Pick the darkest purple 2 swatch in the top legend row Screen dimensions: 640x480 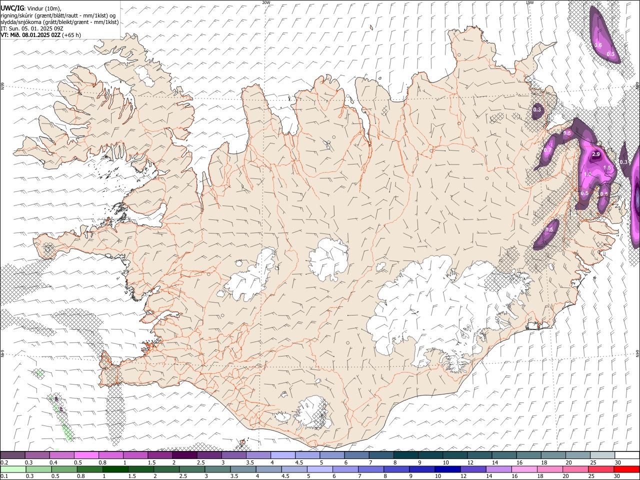184,455
